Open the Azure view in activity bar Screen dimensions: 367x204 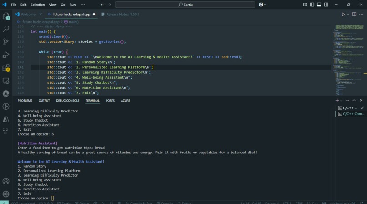pos(6,120)
